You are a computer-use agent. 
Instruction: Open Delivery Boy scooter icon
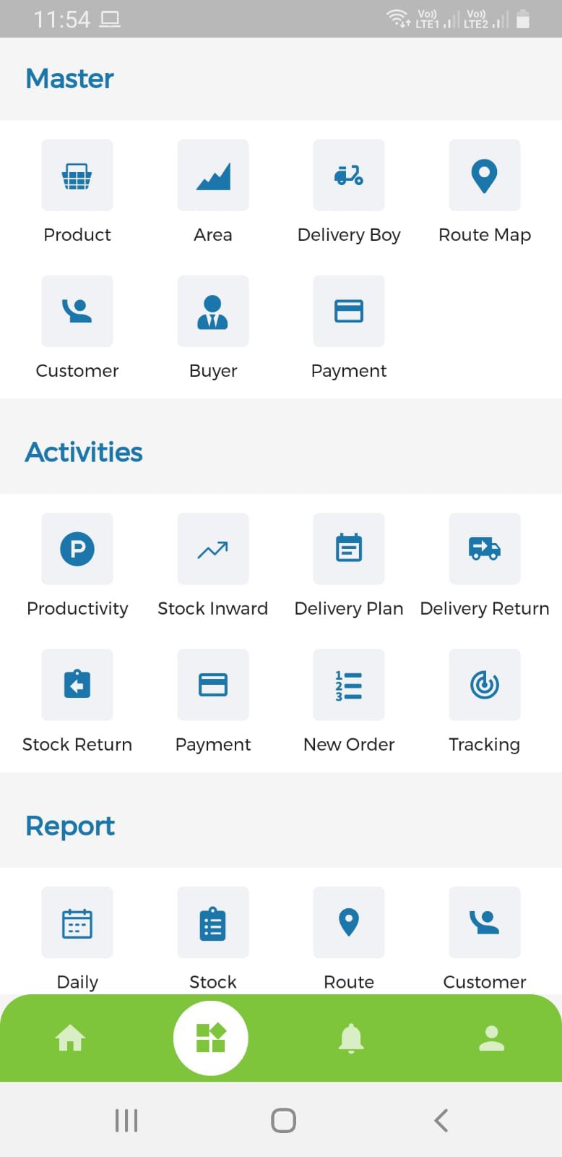point(349,175)
